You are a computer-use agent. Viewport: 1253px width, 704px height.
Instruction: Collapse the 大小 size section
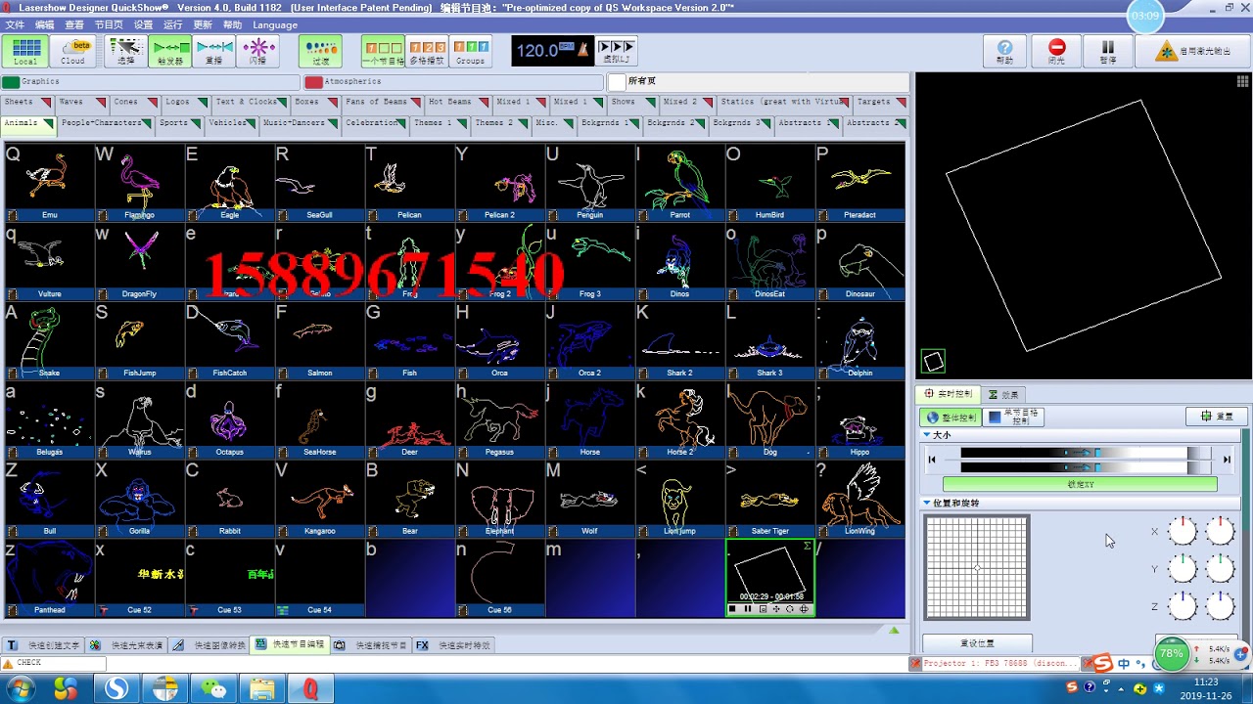click(x=927, y=435)
